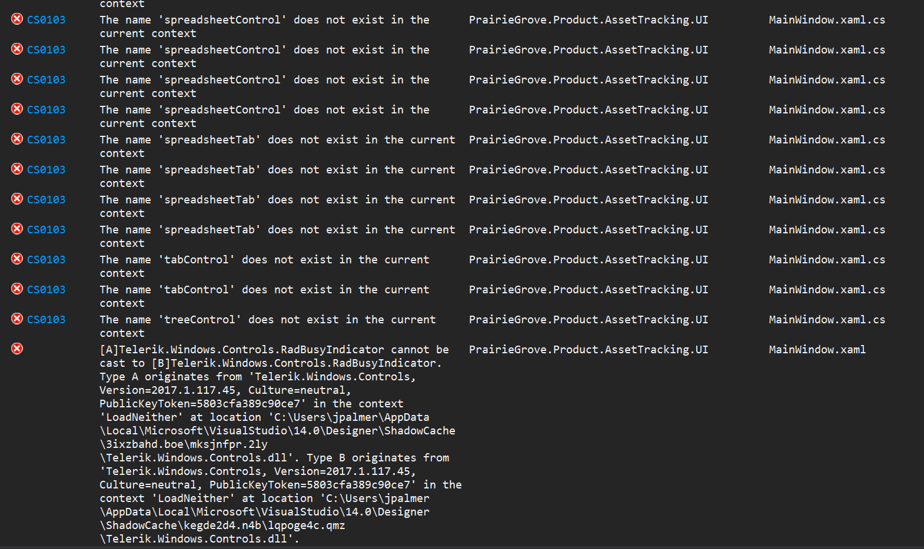Select the treeControl error description text

coord(267,326)
